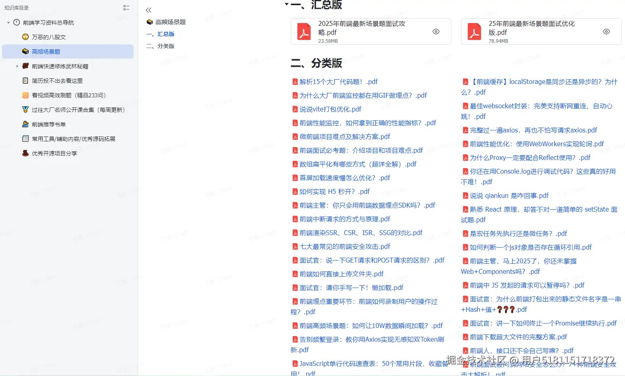Viewport: 625px width, 376px height.
Task: Click the medal icon of 过往大厂名师公开课合集
Action: click(x=25, y=109)
